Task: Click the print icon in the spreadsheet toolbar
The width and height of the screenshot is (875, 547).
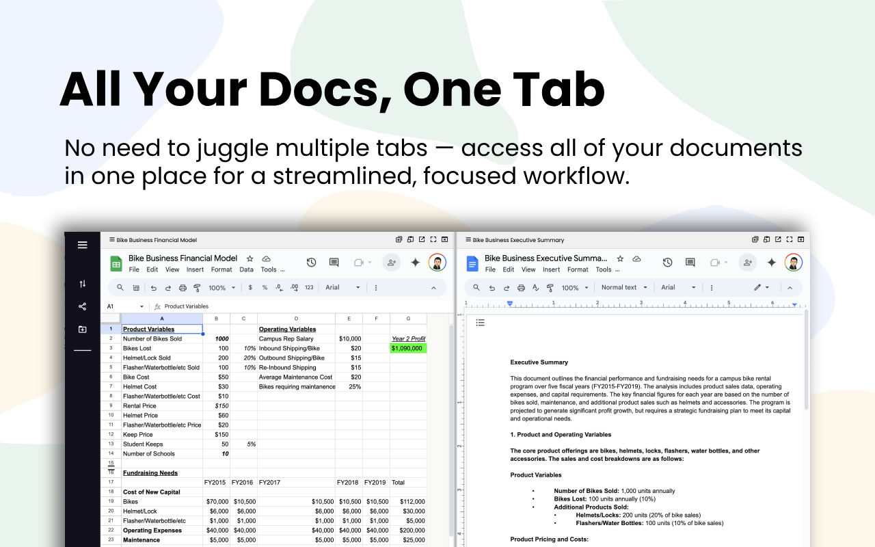Action: coord(183,287)
